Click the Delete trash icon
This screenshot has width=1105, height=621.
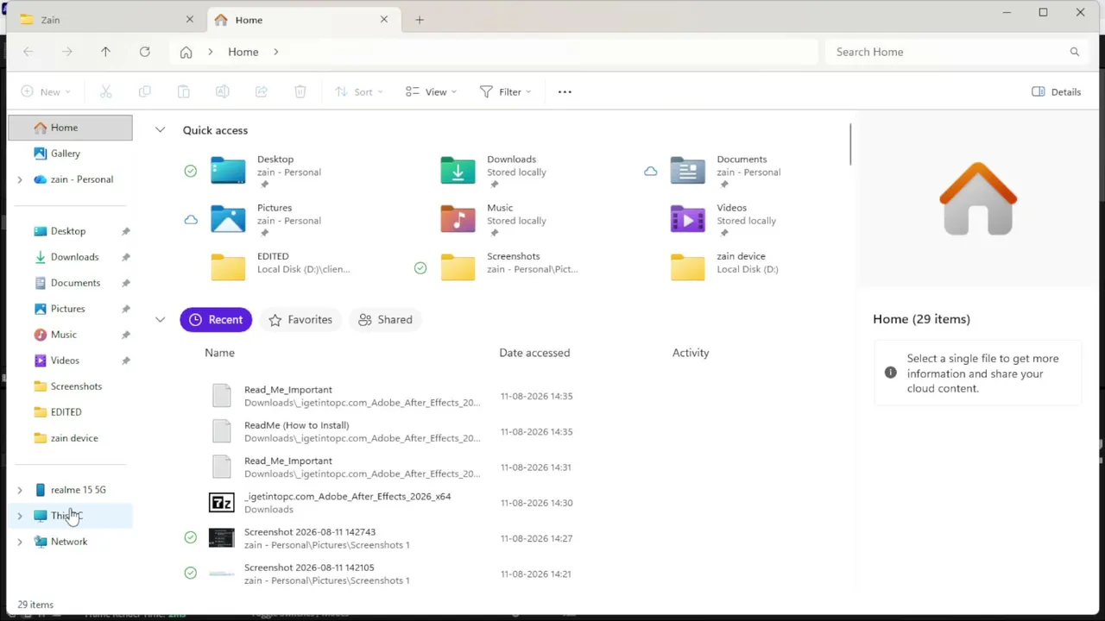[x=300, y=91]
